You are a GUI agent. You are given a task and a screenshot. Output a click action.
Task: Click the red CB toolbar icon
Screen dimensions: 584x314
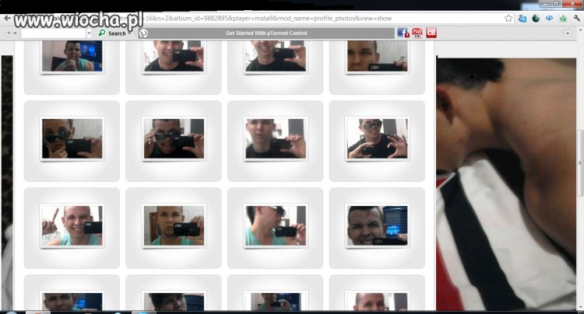(x=431, y=33)
